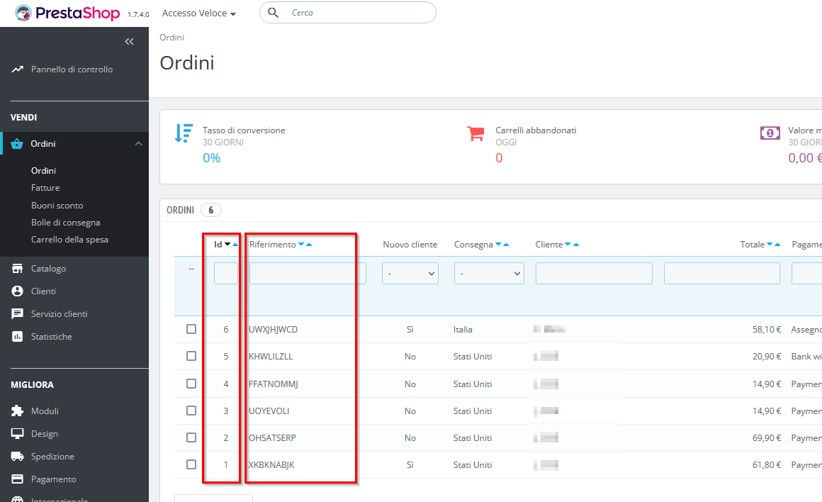Click the PrestaShop logo
The width and height of the screenshot is (822, 502).
click(x=67, y=13)
